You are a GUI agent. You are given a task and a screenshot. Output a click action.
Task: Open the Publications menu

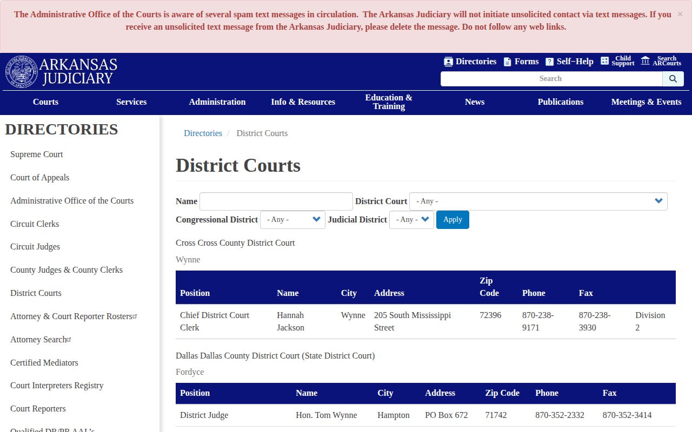click(561, 102)
